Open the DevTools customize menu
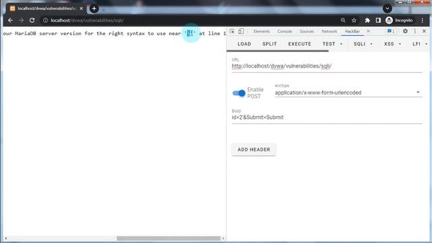This screenshot has height=243, width=432. pyautogui.click(x=415, y=31)
